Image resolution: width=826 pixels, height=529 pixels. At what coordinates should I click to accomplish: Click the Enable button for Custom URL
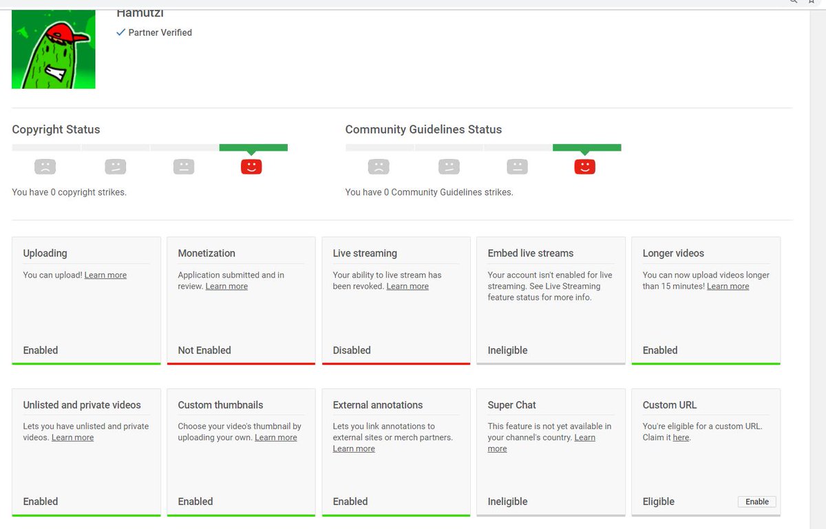coord(757,501)
